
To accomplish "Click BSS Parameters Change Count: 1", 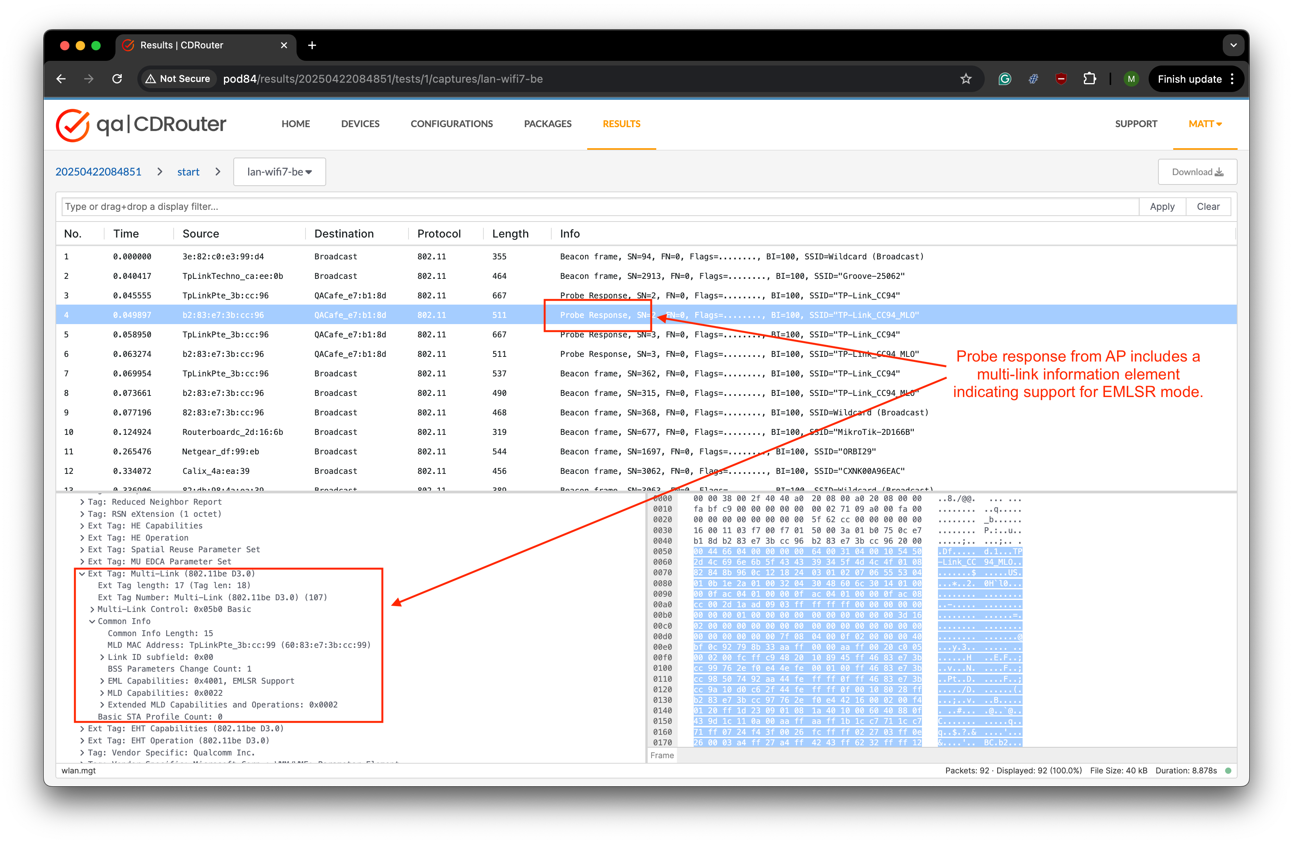I will [179, 669].
